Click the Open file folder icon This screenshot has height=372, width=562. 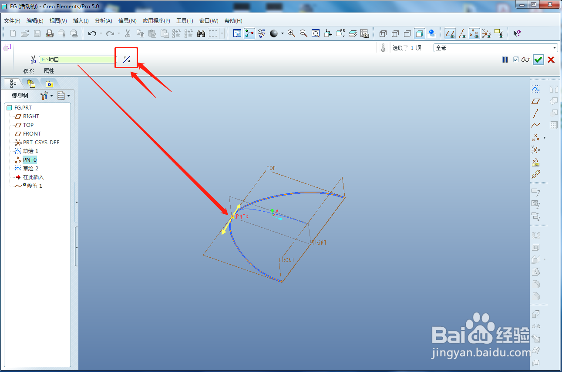tap(25, 33)
